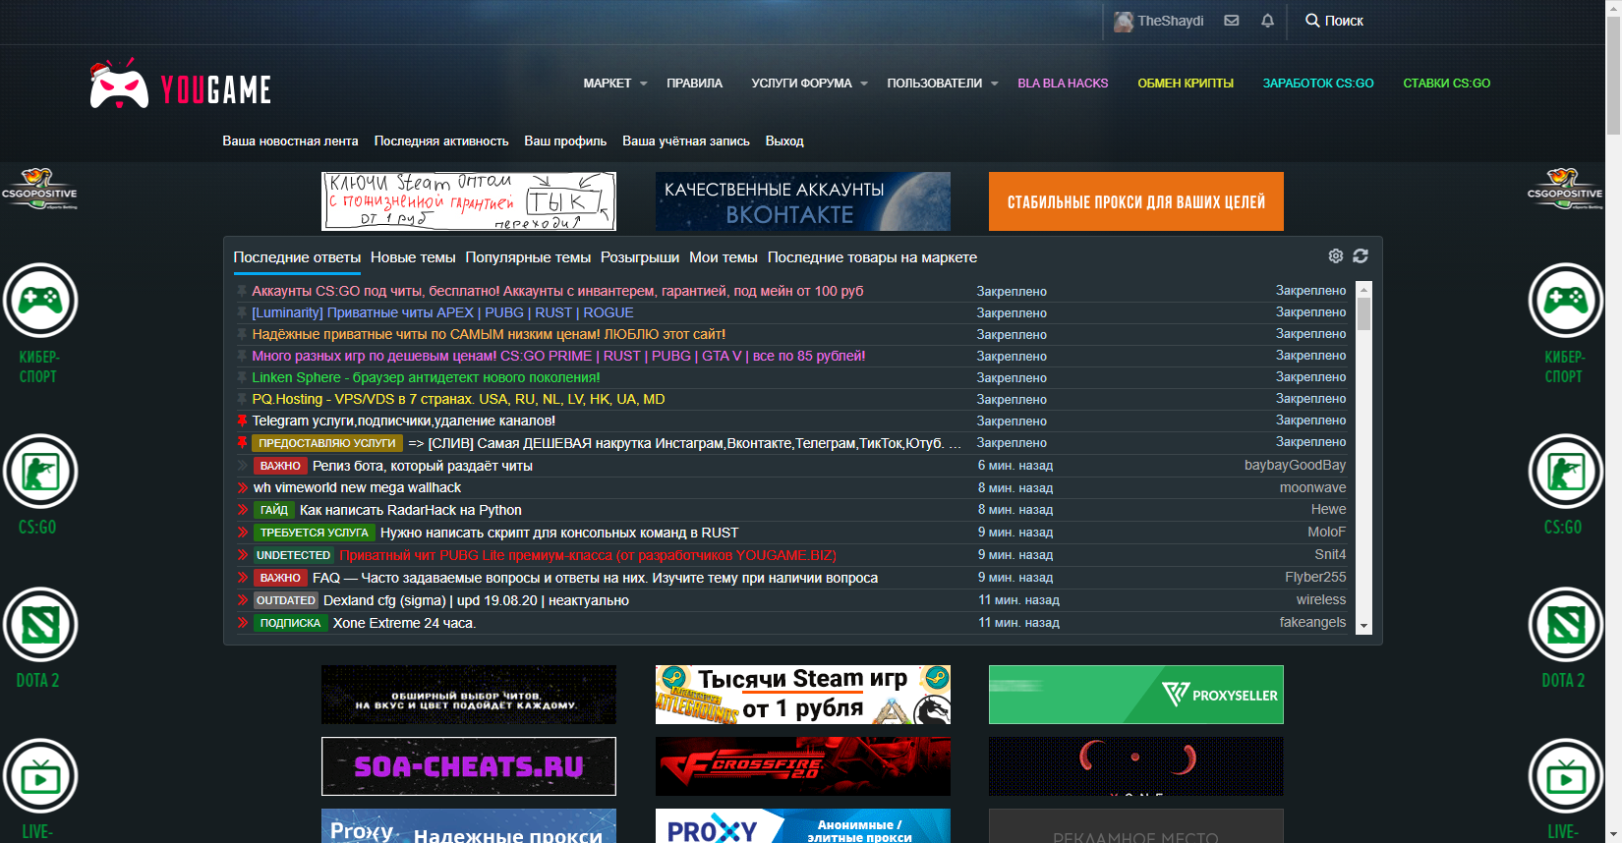Viewport: 1622px width, 843px height.
Task: Click thread list scrollbar down arrow
Action: pos(1363,626)
